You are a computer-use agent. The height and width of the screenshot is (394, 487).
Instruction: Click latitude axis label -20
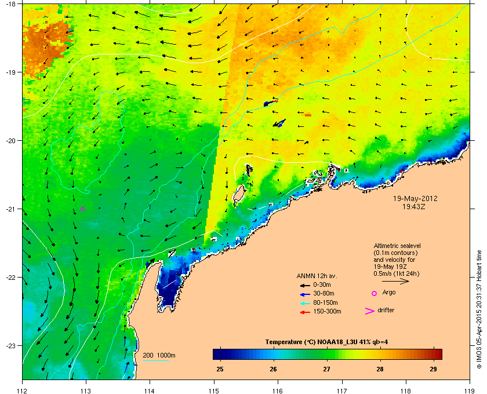[10, 141]
